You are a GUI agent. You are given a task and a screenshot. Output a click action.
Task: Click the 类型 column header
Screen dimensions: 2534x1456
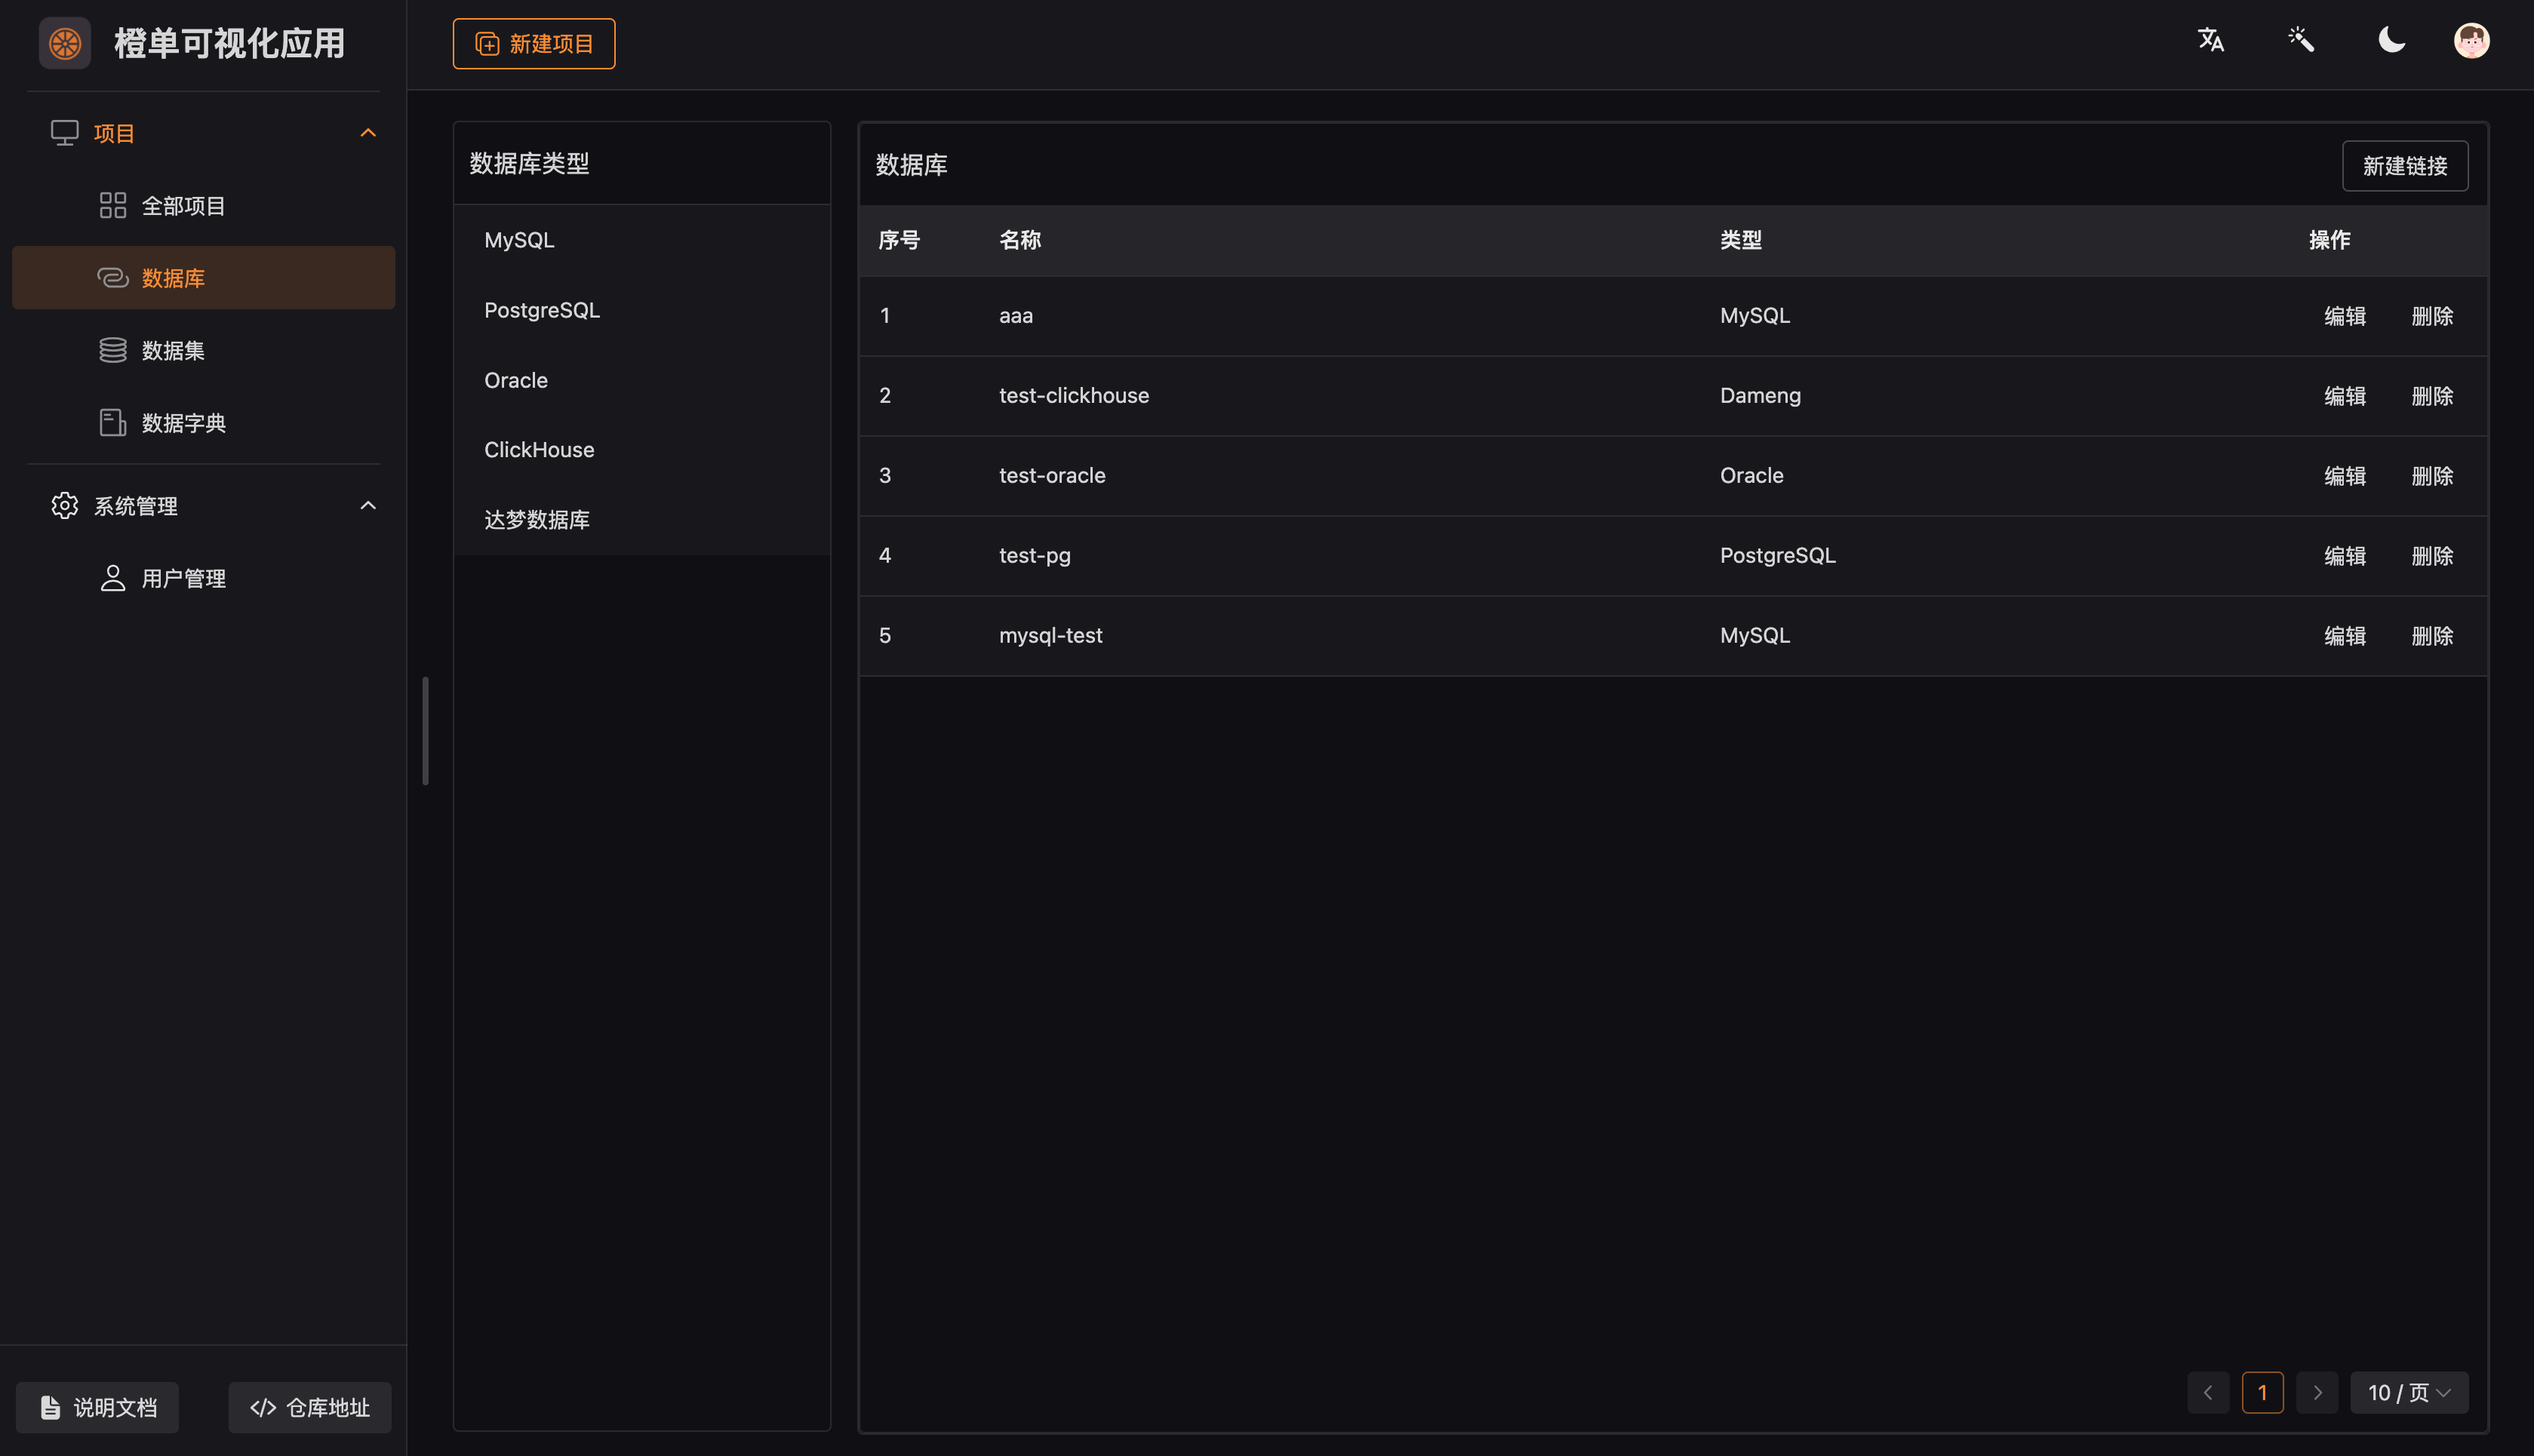click(1741, 240)
